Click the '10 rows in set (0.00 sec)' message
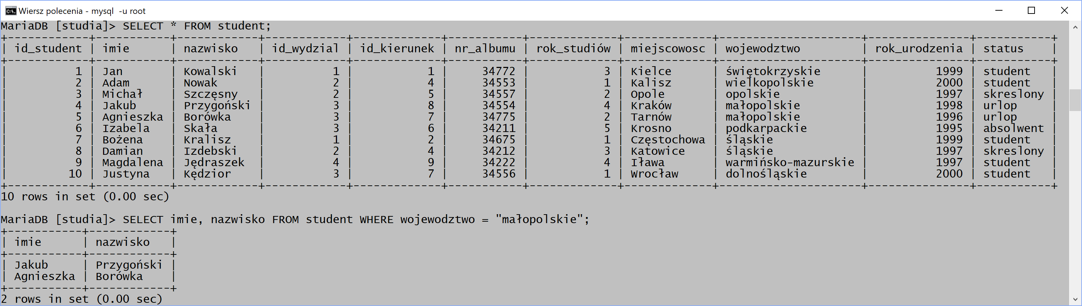 pos(85,197)
